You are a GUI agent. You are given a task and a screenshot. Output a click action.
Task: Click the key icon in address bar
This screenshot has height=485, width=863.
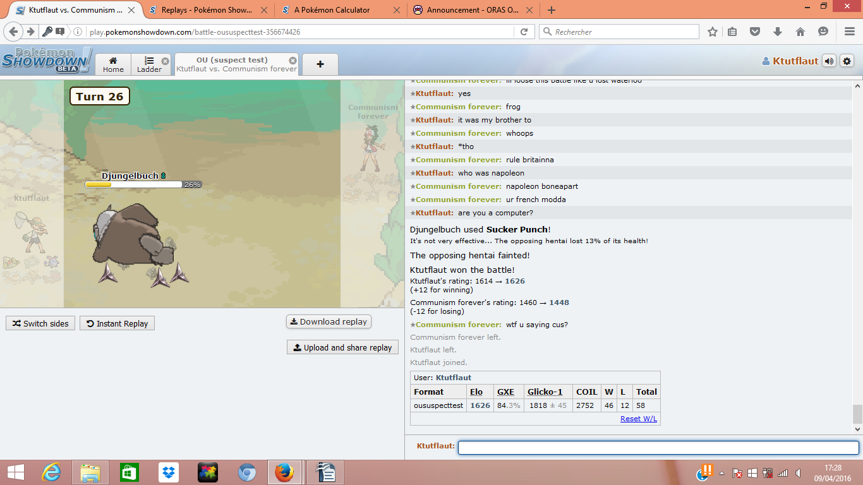[x=47, y=32]
